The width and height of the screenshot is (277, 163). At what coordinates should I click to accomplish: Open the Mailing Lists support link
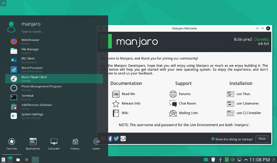click(x=183, y=113)
